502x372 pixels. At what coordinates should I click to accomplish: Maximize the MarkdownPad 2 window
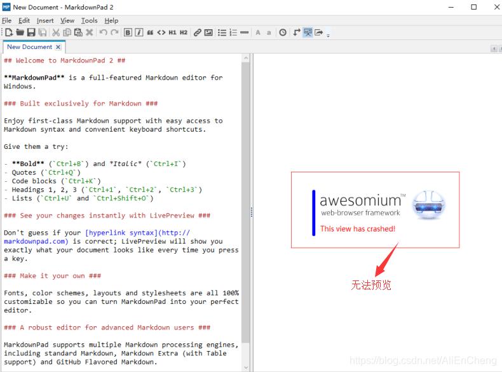click(474, 7)
